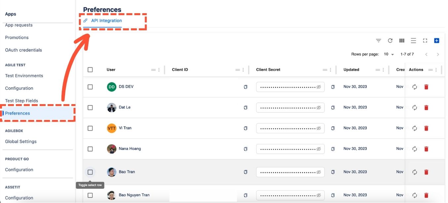Delete the DS DEV row
This screenshot has height=203, width=448.
click(426, 87)
